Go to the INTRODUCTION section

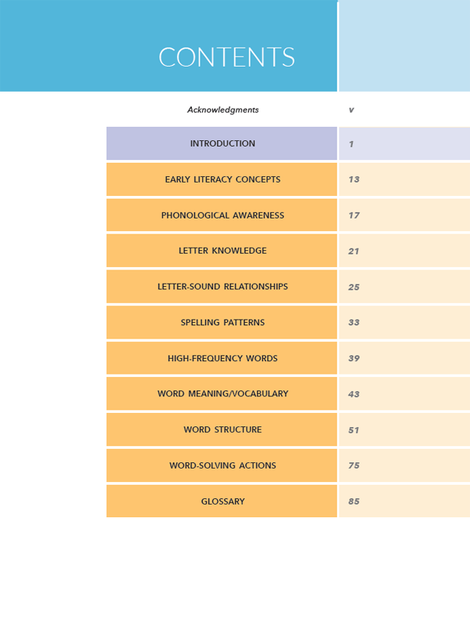click(x=222, y=143)
